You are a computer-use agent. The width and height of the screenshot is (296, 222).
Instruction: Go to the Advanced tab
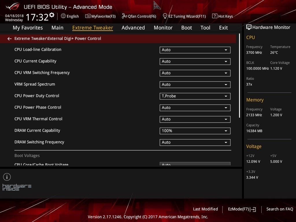(x=133, y=28)
